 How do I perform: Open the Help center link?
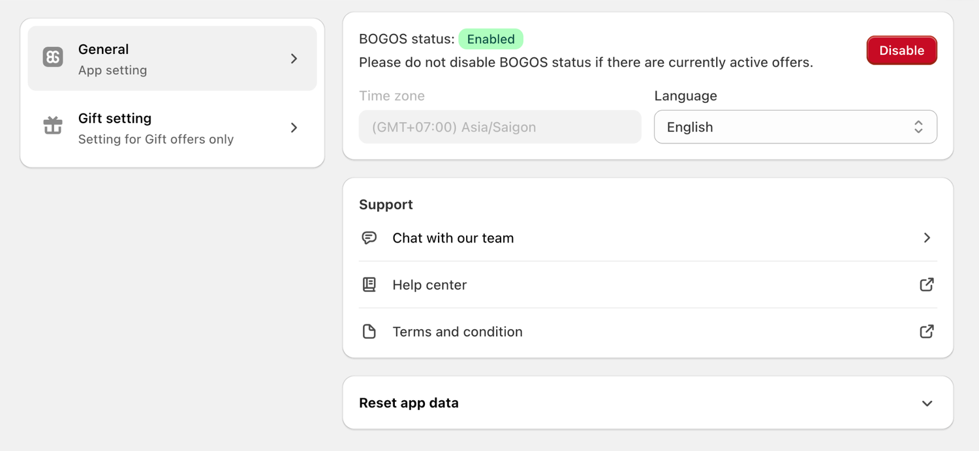(x=648, y=285)
